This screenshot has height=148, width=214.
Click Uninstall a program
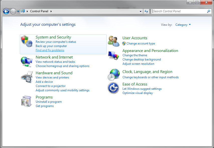pyautogui.click(x=49, y=102)
